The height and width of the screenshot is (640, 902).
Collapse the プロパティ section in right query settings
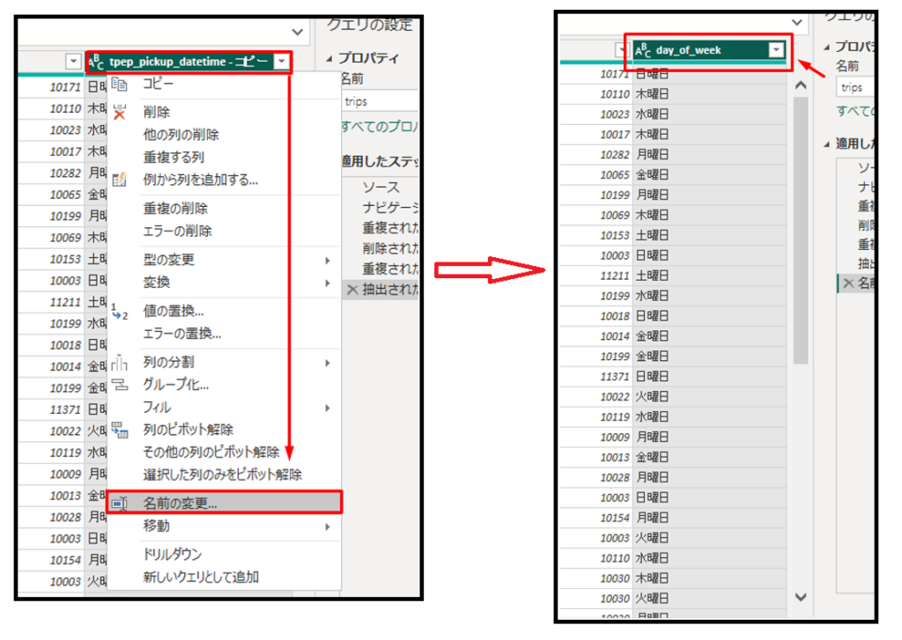(826, 48)
